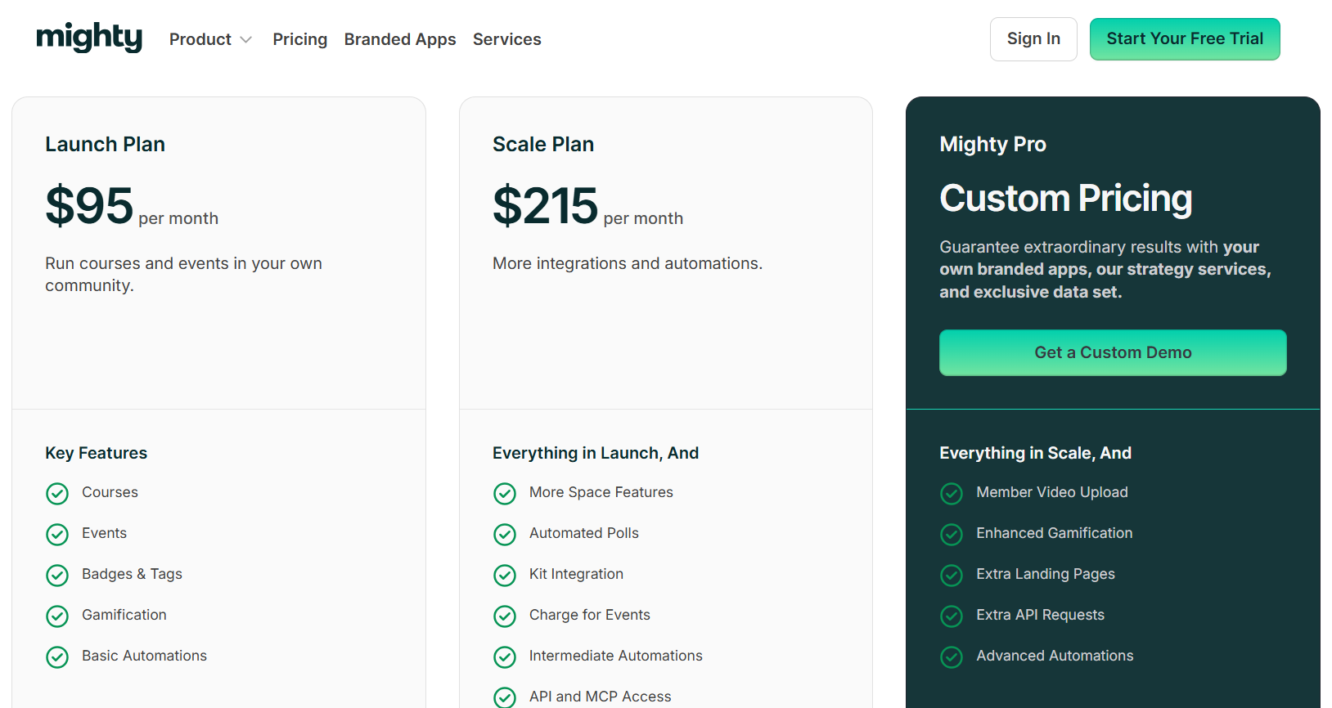The width and height of the screenshot is (1332, 708).
Task: Click the Events feature text
Action: point(104,533)
